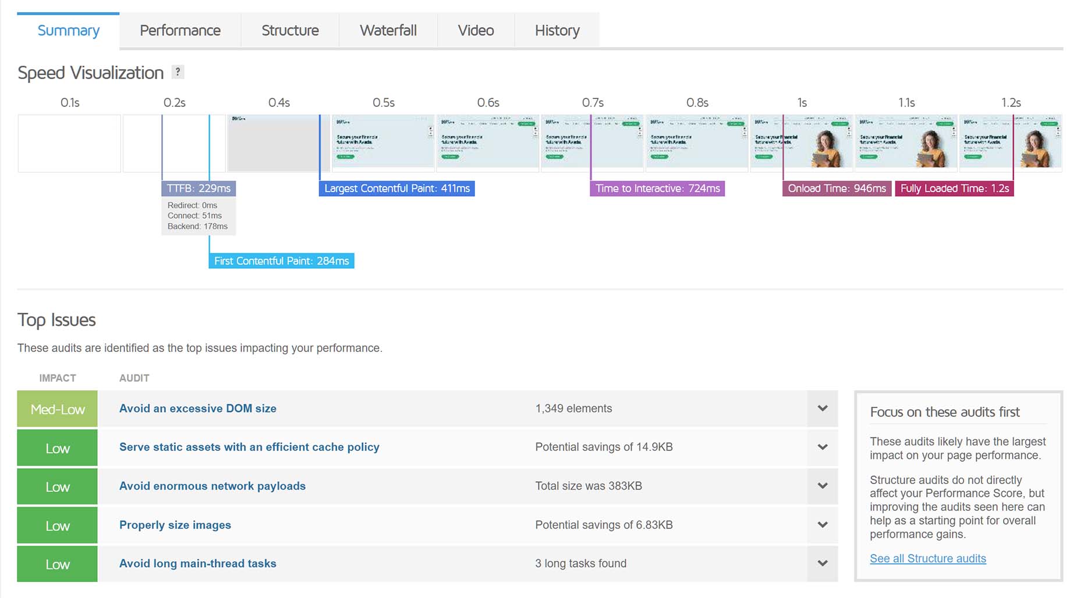This screenshot has width=1077, height=598.
Task: Open the Performance tab
Action: click(180, 30)
